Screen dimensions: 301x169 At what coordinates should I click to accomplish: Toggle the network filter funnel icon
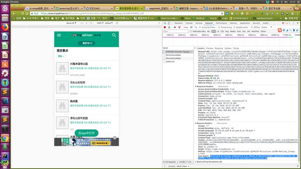tap(179, 27)
